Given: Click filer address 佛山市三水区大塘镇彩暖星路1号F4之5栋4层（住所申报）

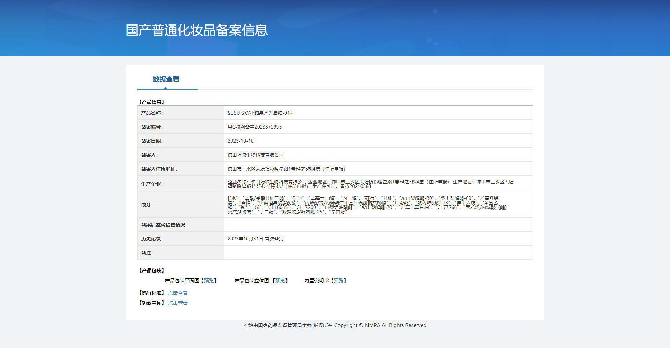Looking at the screenshot, I should pos(286,169).
